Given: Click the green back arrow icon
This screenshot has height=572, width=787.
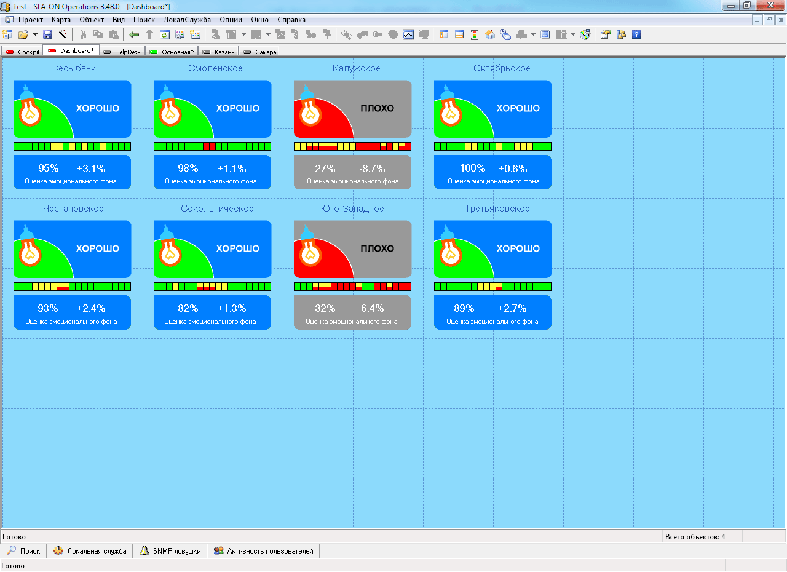Looking at the screenshot, I should coord(134,34).
